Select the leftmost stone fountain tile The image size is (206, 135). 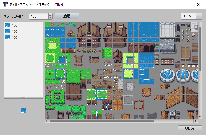click(x=167, y=76)
